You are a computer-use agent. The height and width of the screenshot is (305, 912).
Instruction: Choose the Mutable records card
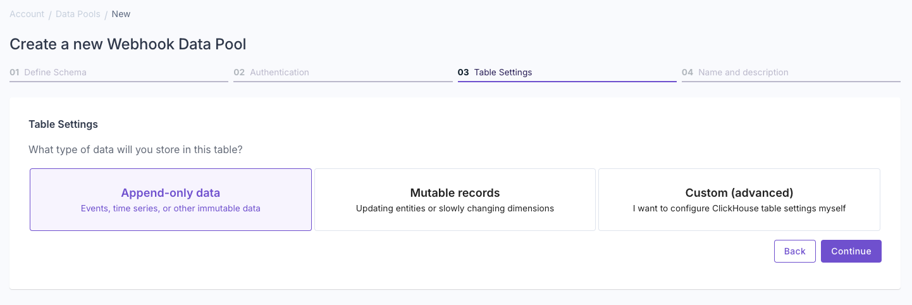tap(455, 199)
